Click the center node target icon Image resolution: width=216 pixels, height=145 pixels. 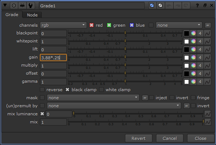(14, 5)
